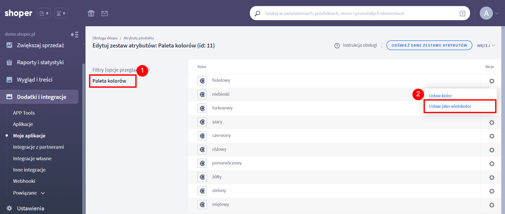The image size is (505, 214).
Task: Select the Paleta kolorów tab
Action: 109,81
